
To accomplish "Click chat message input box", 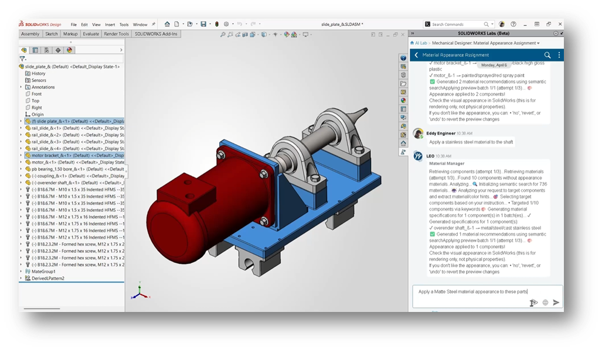I will pos(488,296).
